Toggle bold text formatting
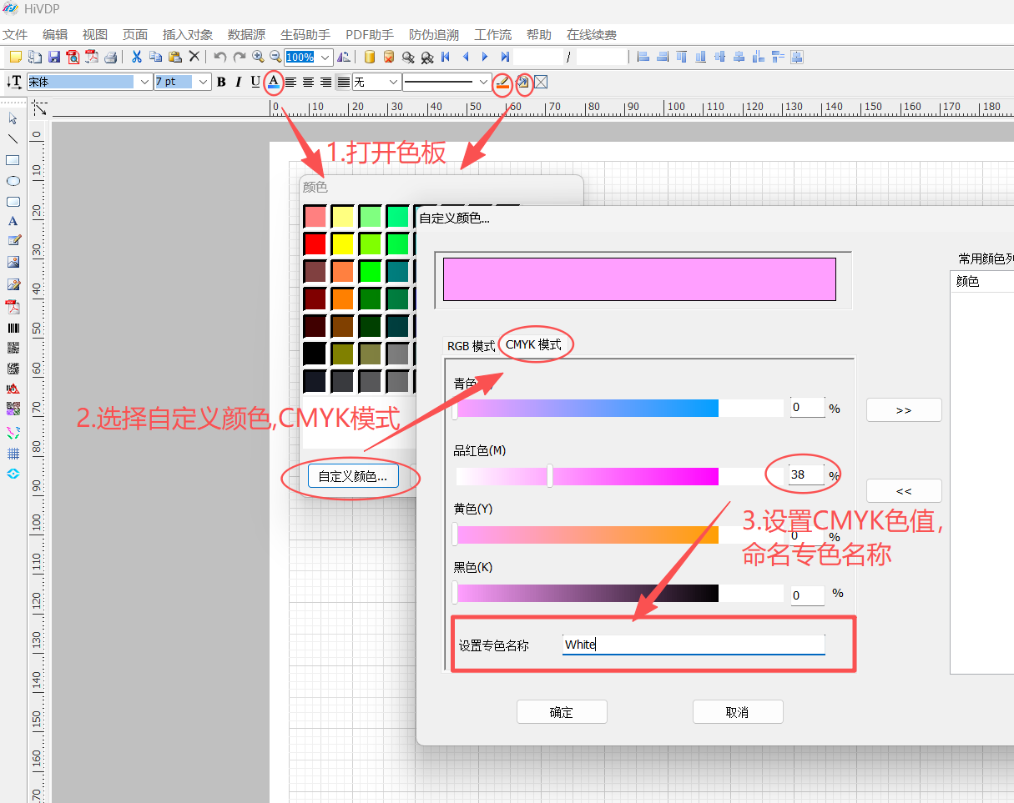1014x803 pixels. [221, 82]
